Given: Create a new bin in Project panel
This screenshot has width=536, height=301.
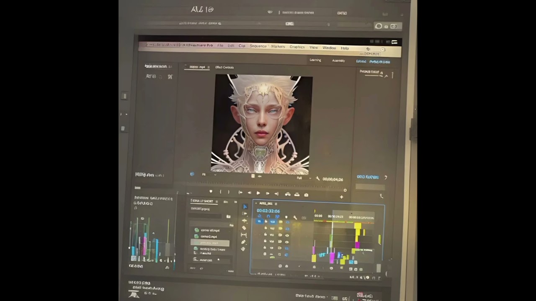Looking at the screenshot, I should click(228, 217).
